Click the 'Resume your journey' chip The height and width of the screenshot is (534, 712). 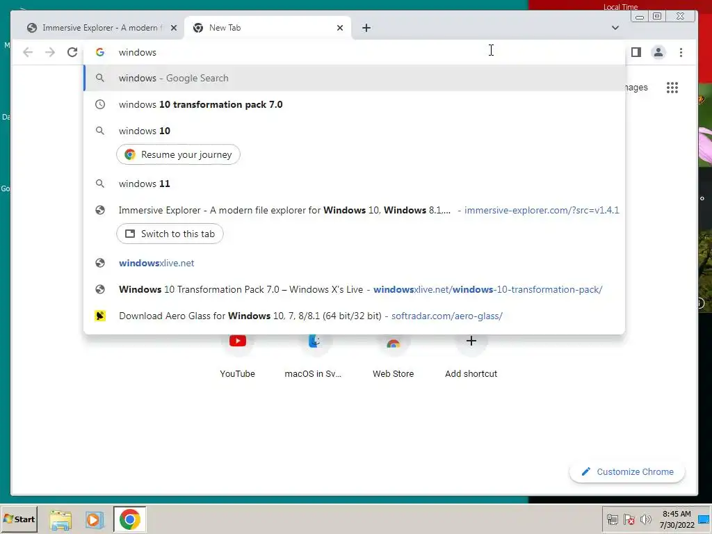[178, 154]
